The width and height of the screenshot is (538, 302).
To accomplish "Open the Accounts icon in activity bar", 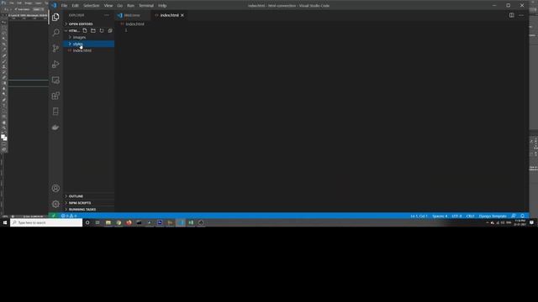I will click(x=55, y=188).
